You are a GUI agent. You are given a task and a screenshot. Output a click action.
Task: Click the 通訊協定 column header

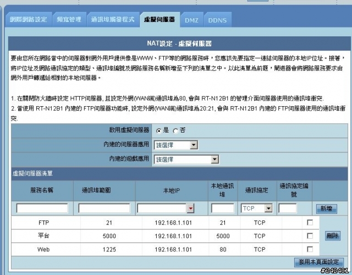point(257,190)
